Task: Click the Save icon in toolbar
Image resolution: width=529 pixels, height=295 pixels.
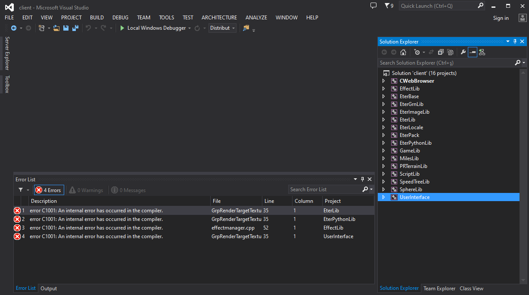Action: click(x=66, y=28)
